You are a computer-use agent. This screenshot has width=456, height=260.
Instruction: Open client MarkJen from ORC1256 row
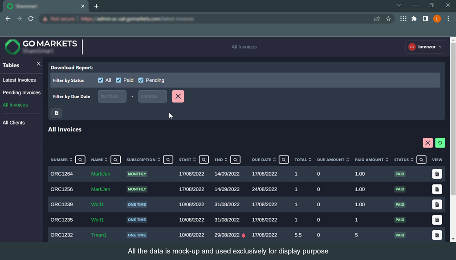tap(101, 189)
